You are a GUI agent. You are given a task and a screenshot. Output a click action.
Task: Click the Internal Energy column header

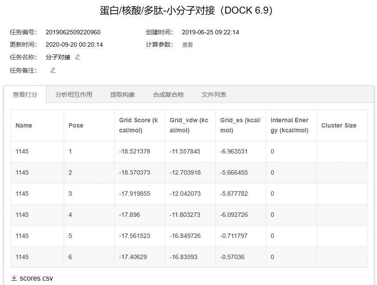pos(290,125)
